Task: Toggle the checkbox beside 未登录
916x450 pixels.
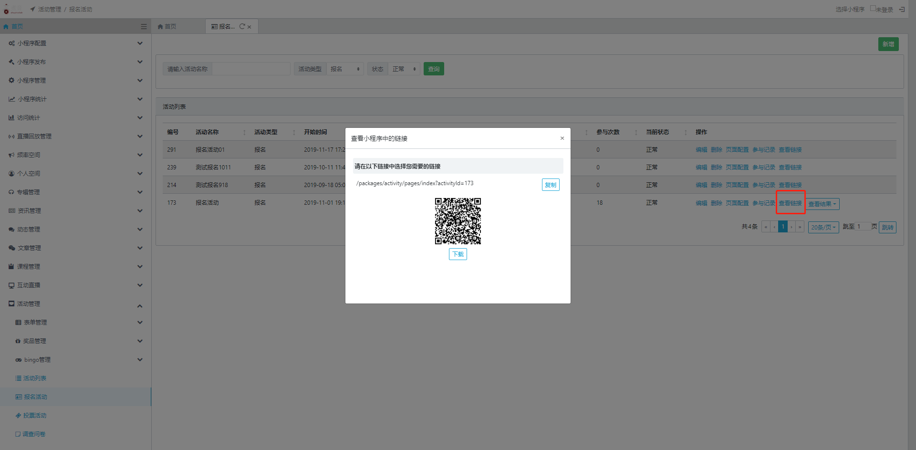Action: 873,9
